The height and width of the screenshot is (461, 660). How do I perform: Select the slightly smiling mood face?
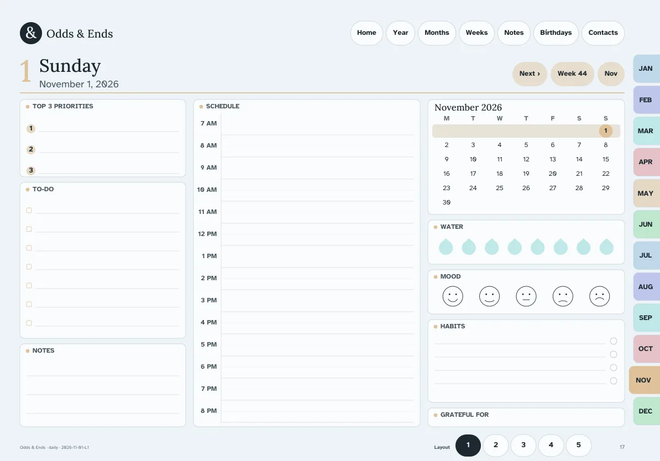pos(489,296)
